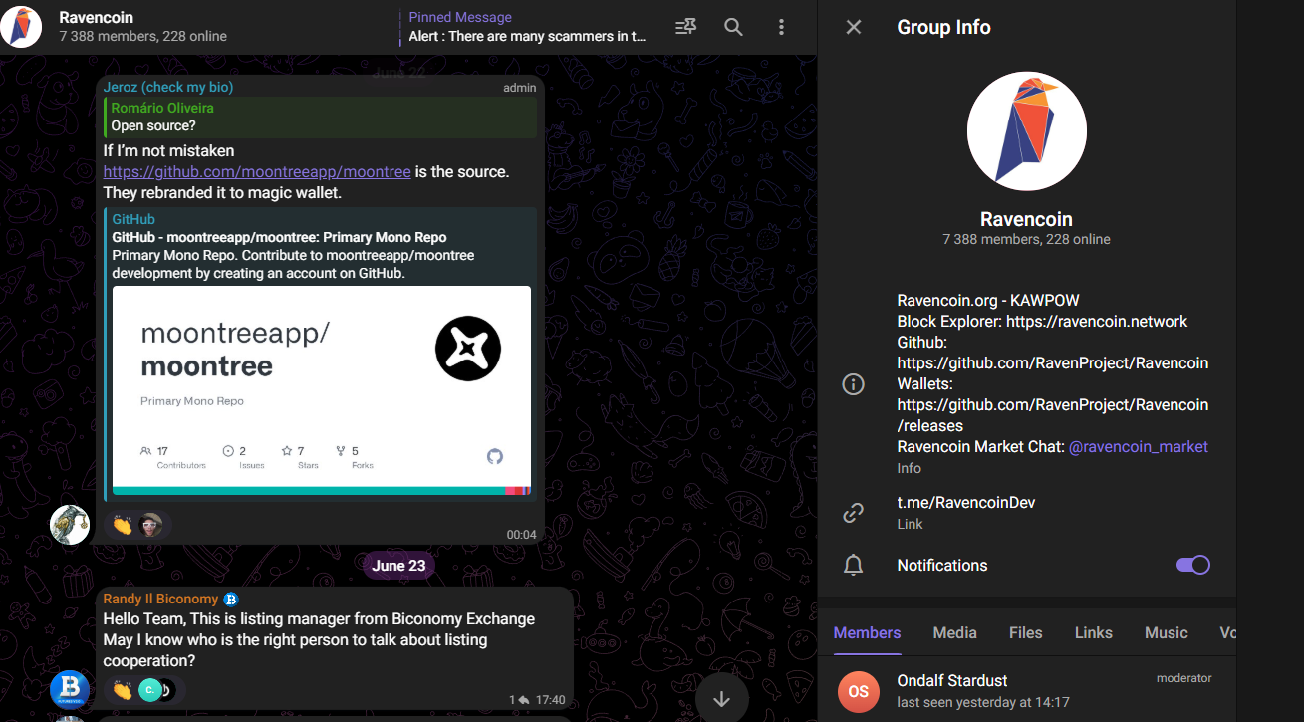Jump to Romário Oliveira's quoted reply
The image size is (1304, 722).
pos(320,117)
